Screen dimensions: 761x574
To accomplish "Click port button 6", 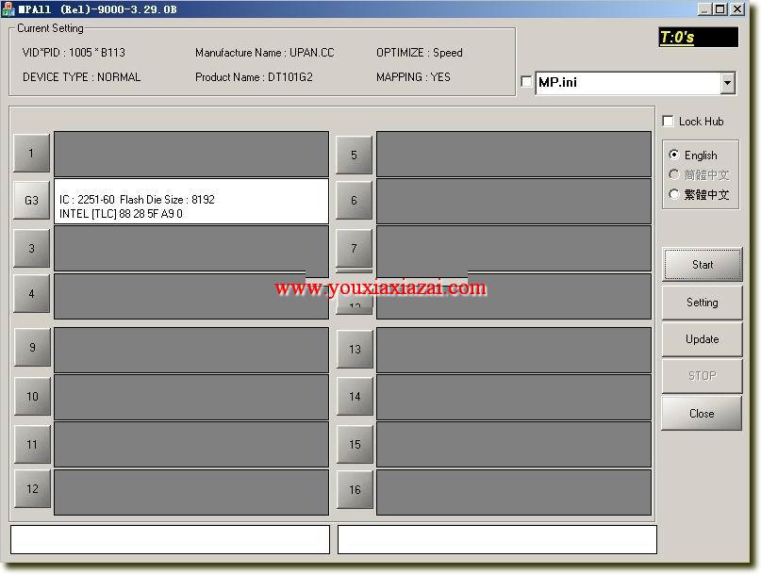I will 355,200.
